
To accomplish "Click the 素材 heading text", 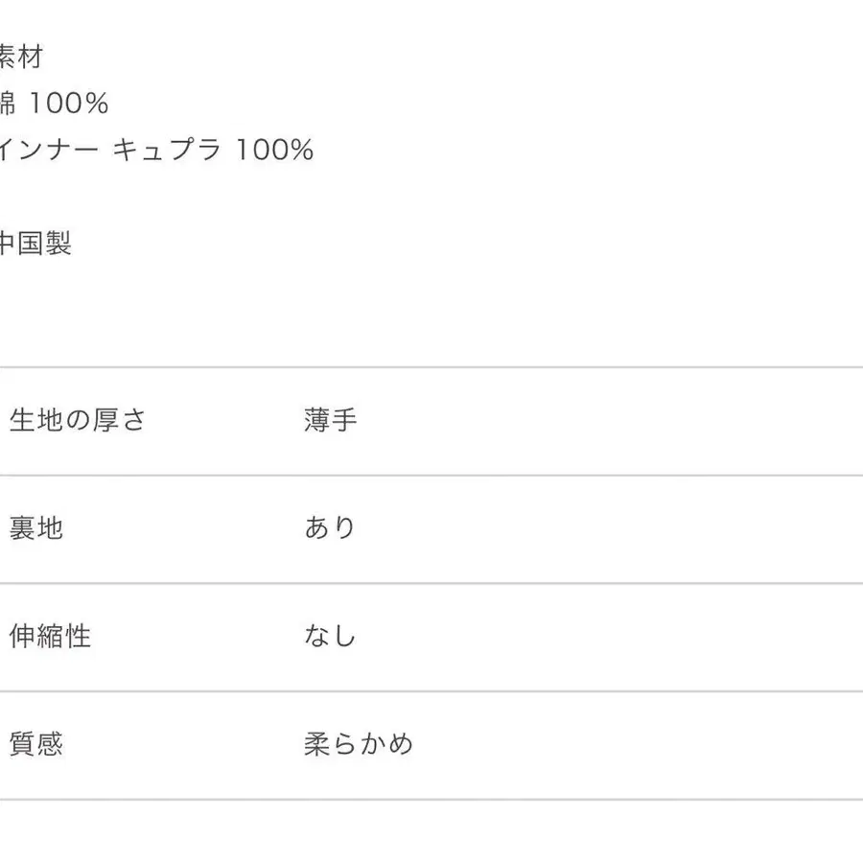I will [x=21, y=57].
